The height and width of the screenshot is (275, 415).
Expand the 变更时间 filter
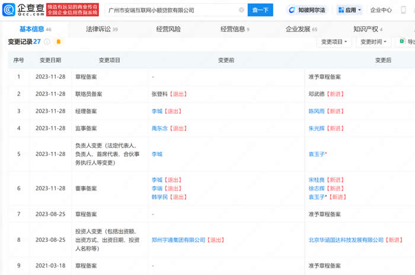point(373,42)
